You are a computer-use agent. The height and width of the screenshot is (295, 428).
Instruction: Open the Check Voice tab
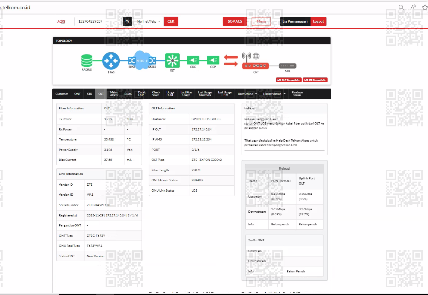(156, 94)
